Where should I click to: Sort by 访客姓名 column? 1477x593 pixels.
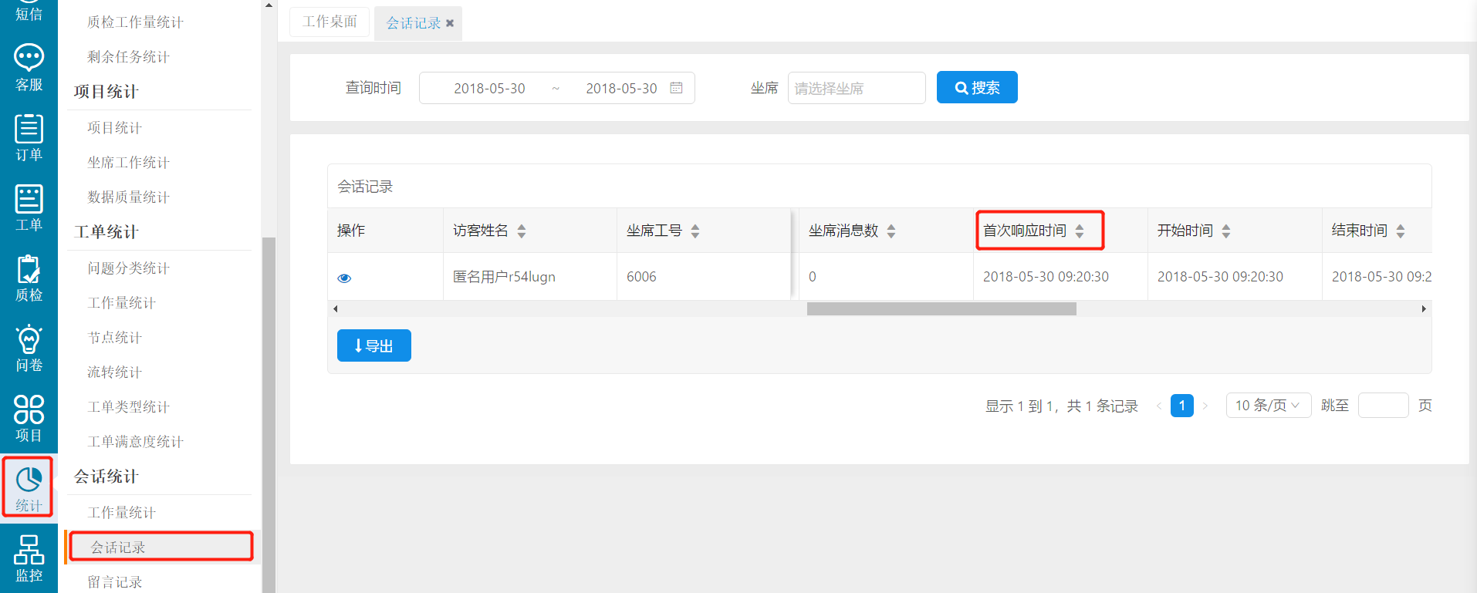coord(522,231)
